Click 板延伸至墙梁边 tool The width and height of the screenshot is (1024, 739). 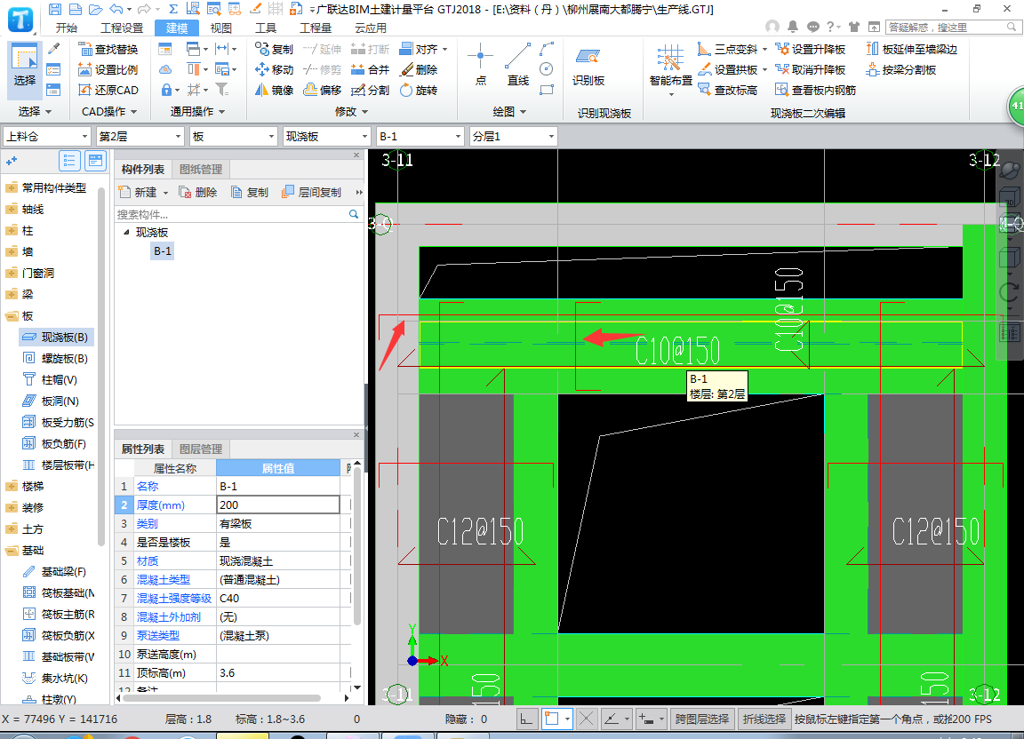pyautogui.click(x=912, y=50)
